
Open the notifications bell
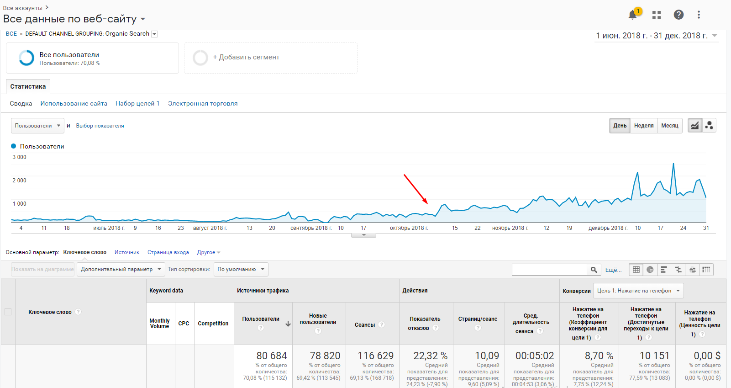(632, 15)
